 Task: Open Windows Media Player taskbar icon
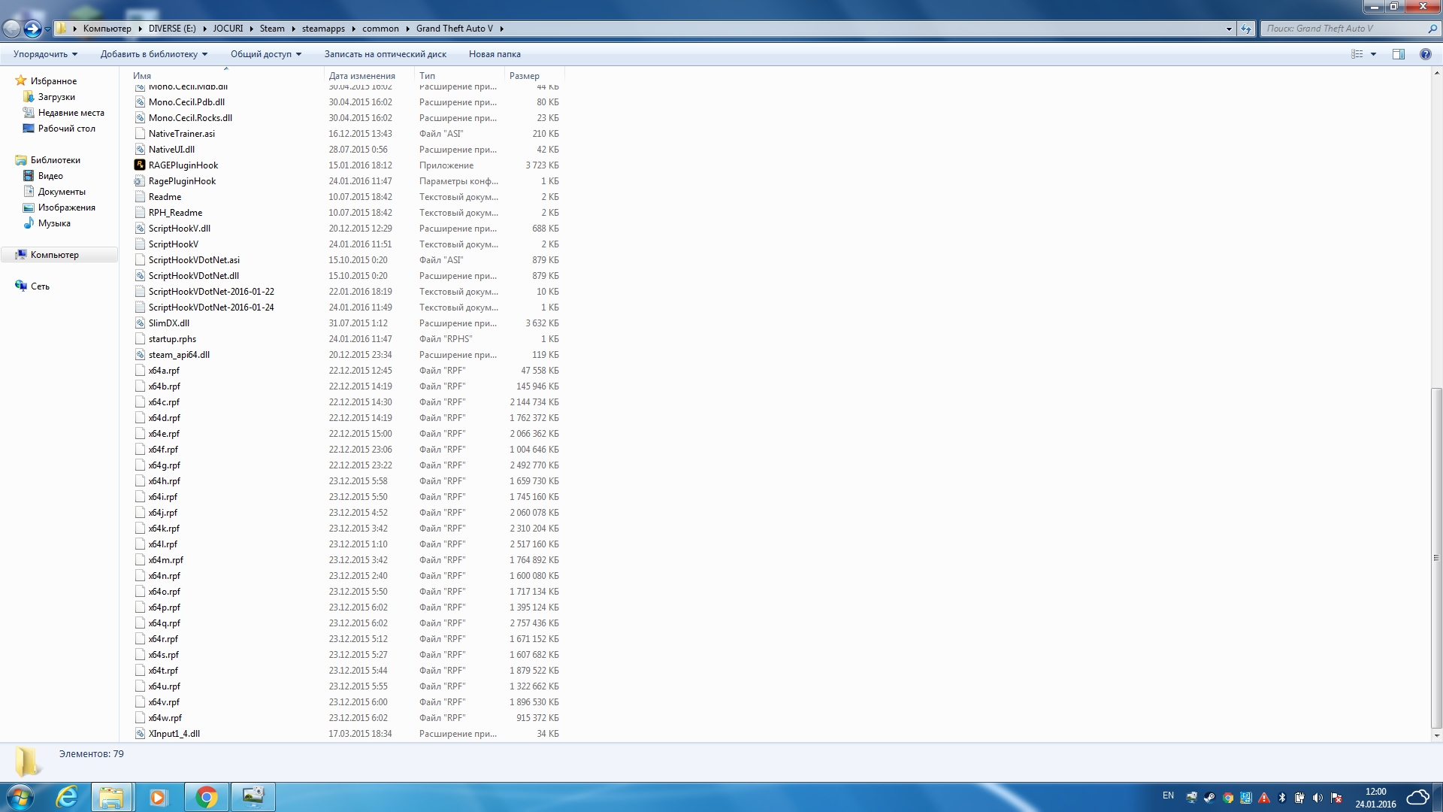point(158,797)
